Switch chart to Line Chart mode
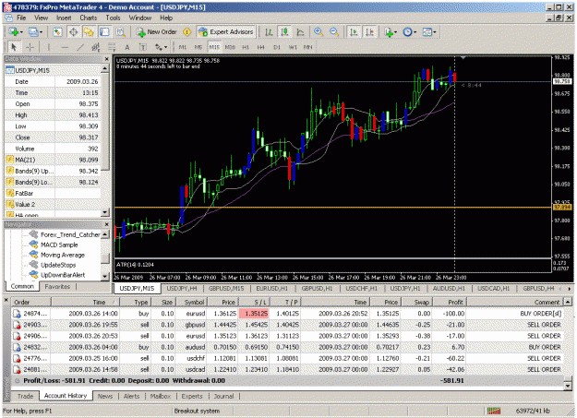The height and width of the screenshot is (418, 577). tap(300, 32)
